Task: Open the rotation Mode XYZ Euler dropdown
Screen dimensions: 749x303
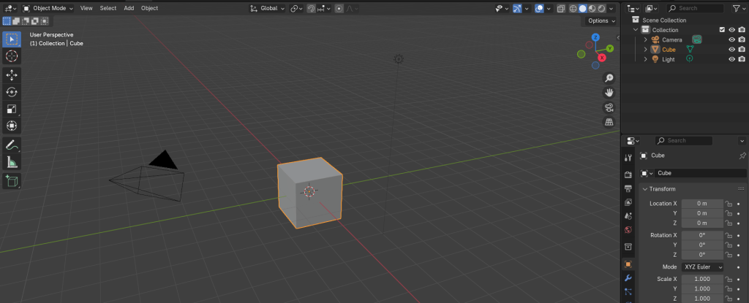Action: (702, 267)
